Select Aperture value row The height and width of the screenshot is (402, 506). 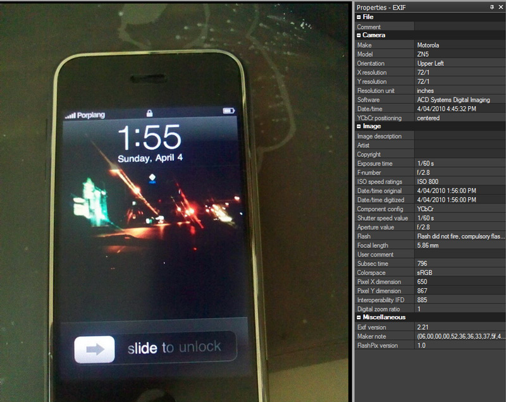(431, 227)
